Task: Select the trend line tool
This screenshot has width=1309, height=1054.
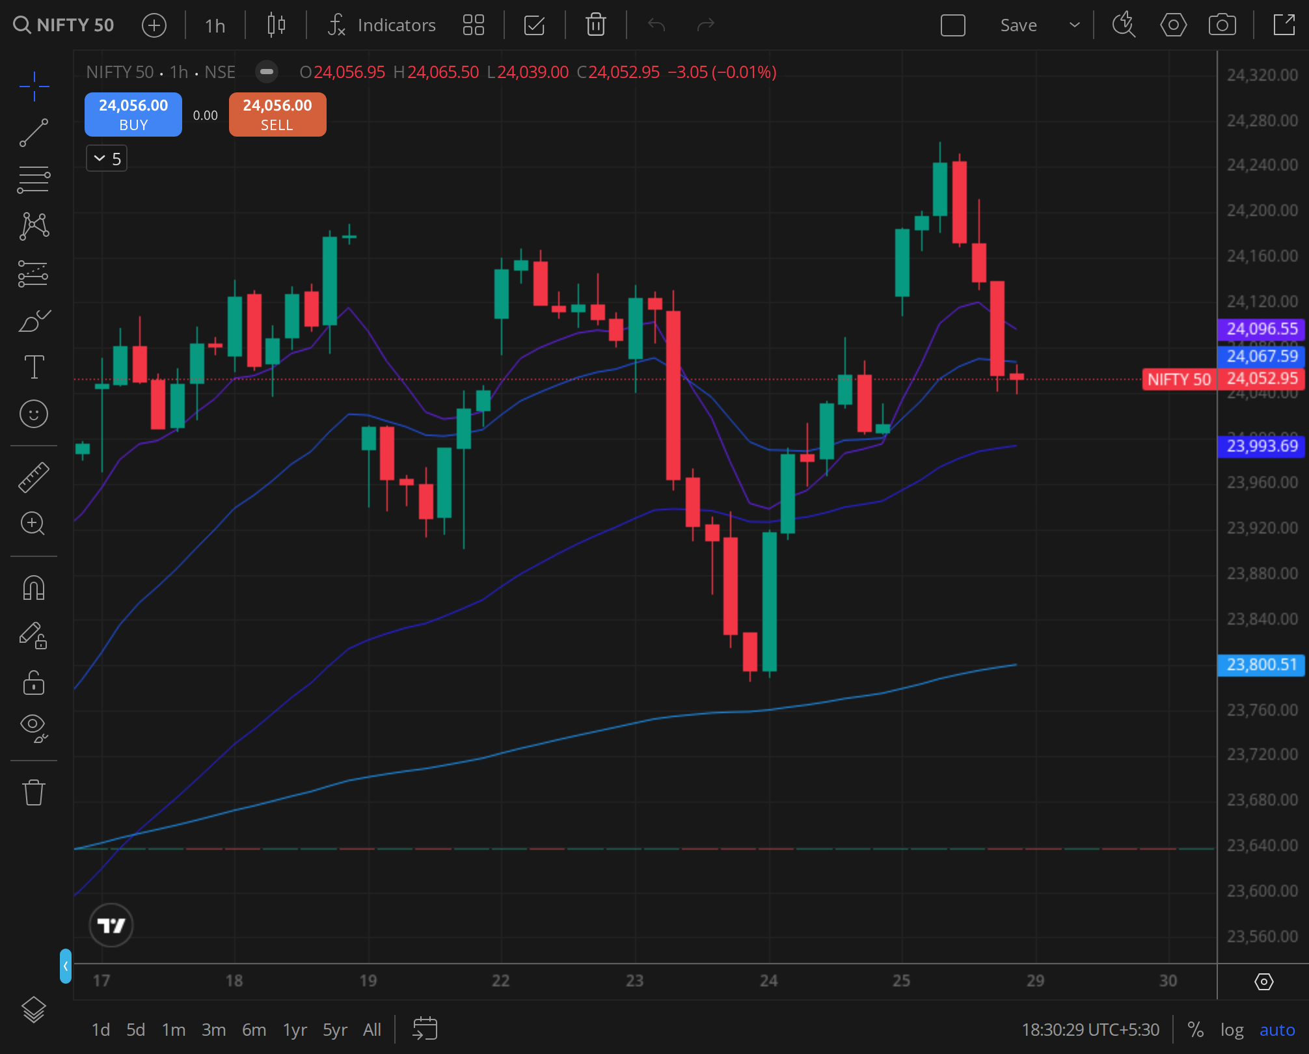Action: (34, 133)
